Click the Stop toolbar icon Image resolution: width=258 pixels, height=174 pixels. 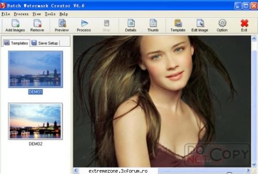pyautogui.click(x=106, y=25)
